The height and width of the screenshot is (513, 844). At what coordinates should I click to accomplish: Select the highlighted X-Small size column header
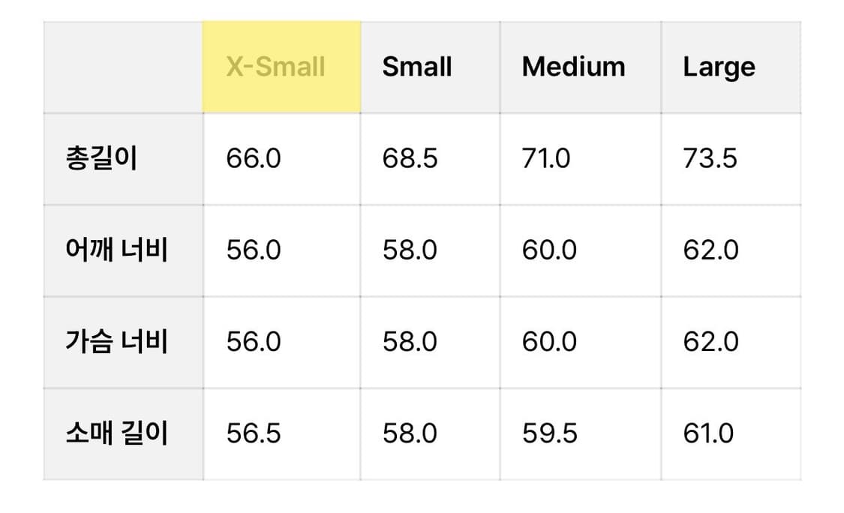pyautogui.click(x=276, y=67)
